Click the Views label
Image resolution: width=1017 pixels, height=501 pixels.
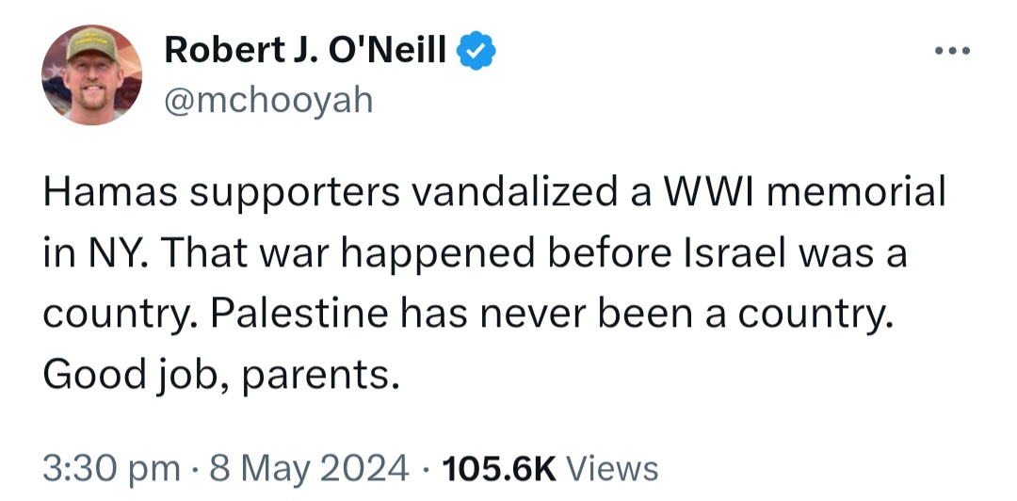point(612,469)
